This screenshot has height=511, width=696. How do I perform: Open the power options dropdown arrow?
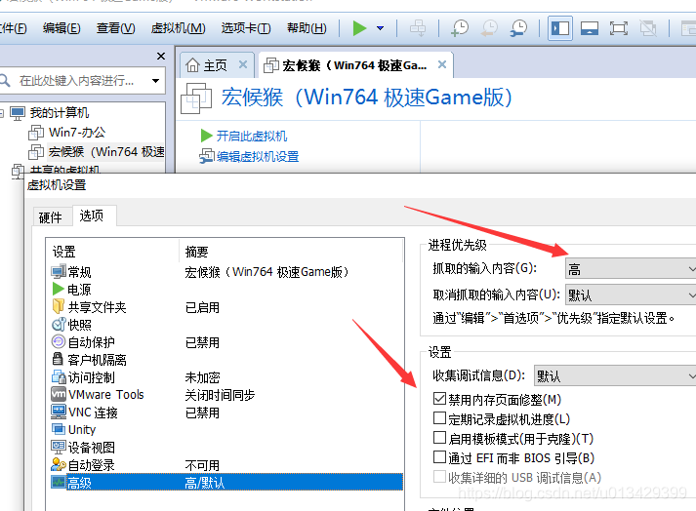[380, 28]
